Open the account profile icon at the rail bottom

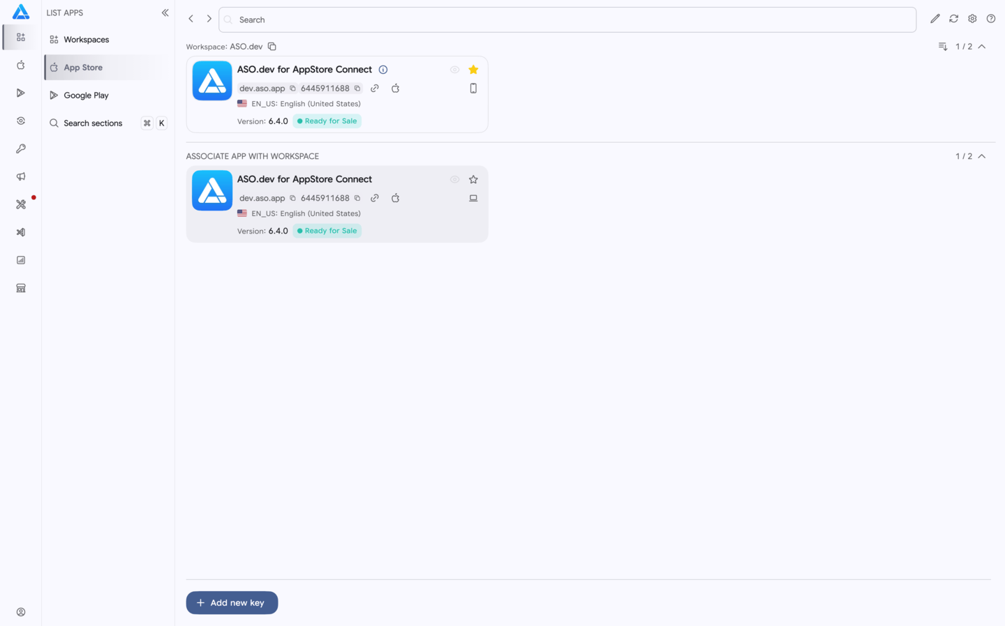click(x=21, y=612)
